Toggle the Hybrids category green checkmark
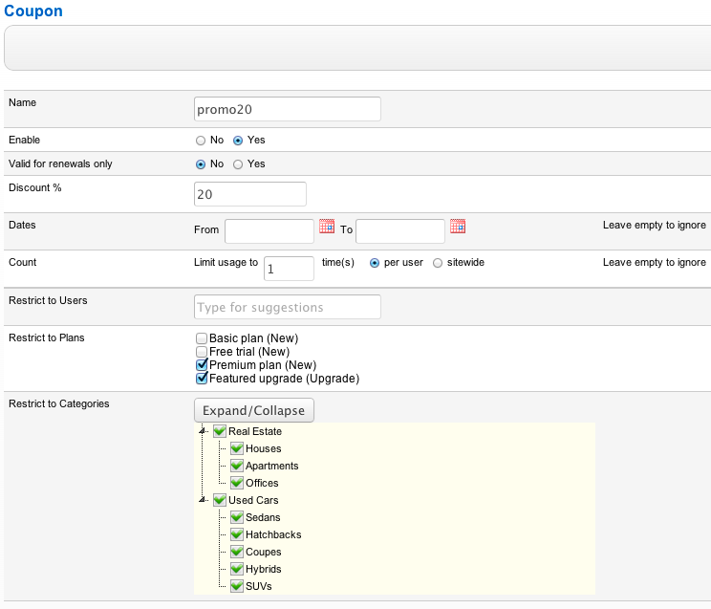Viewport: 711px width, 609px height. (236, 569)
